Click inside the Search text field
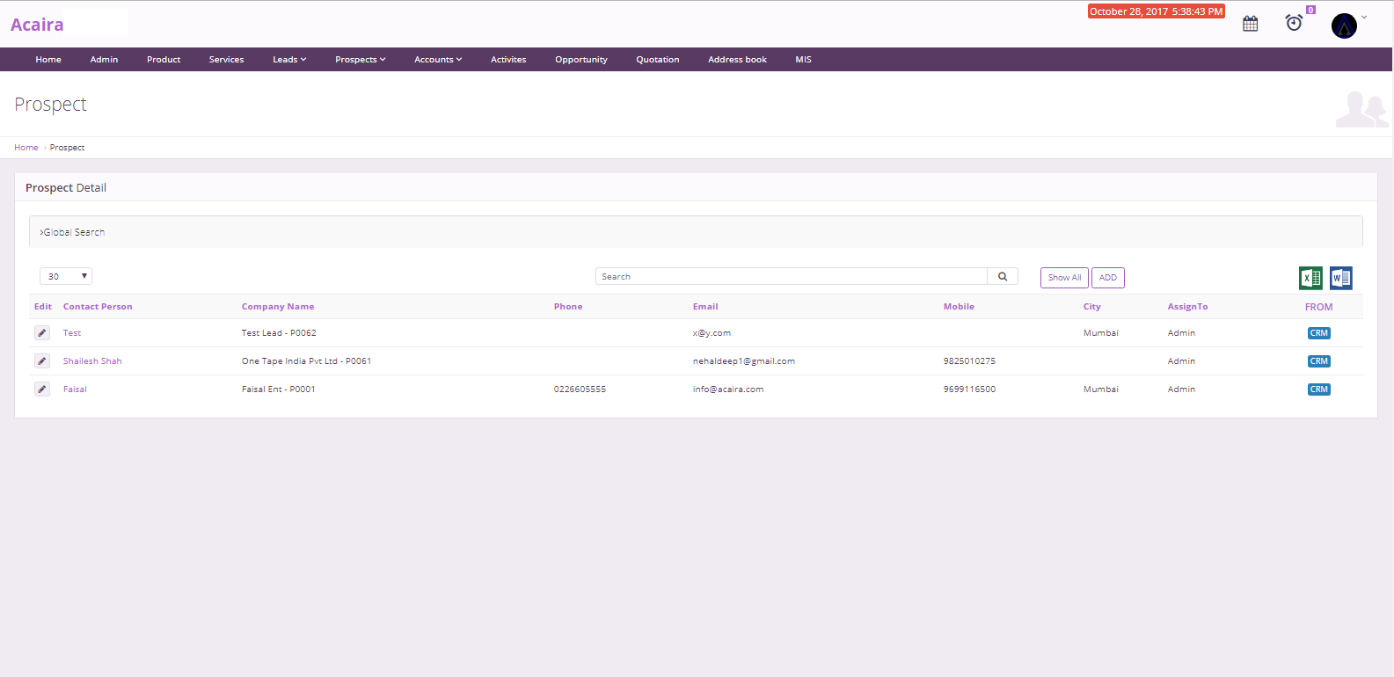1394x677 pixels. tap(791, 277)
